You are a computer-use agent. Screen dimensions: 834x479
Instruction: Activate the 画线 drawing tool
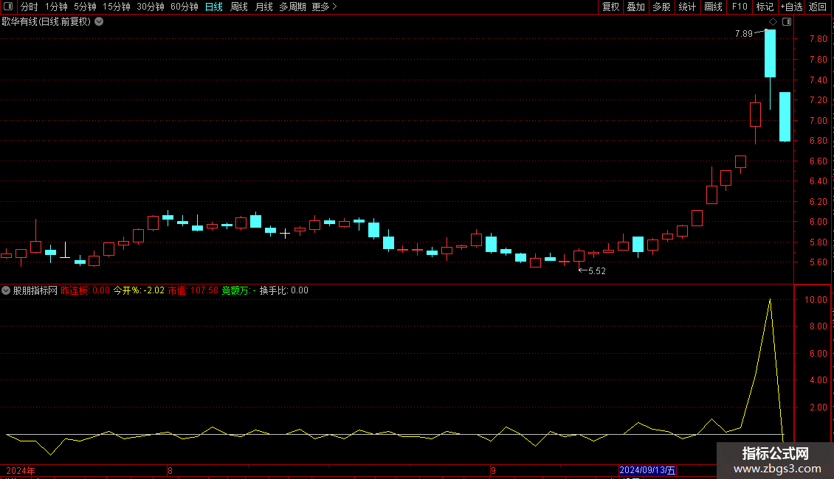tap(713, 7)
